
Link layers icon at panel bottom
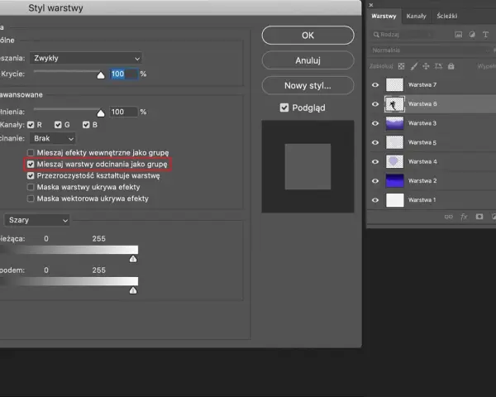449,217
